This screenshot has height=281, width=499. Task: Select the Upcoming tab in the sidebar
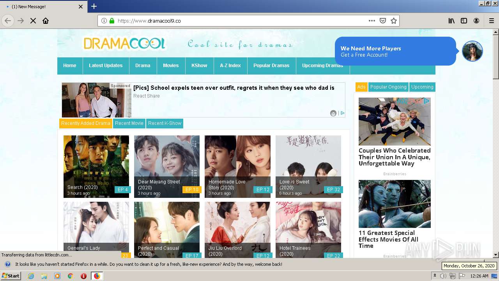click(x=422, y=87)
